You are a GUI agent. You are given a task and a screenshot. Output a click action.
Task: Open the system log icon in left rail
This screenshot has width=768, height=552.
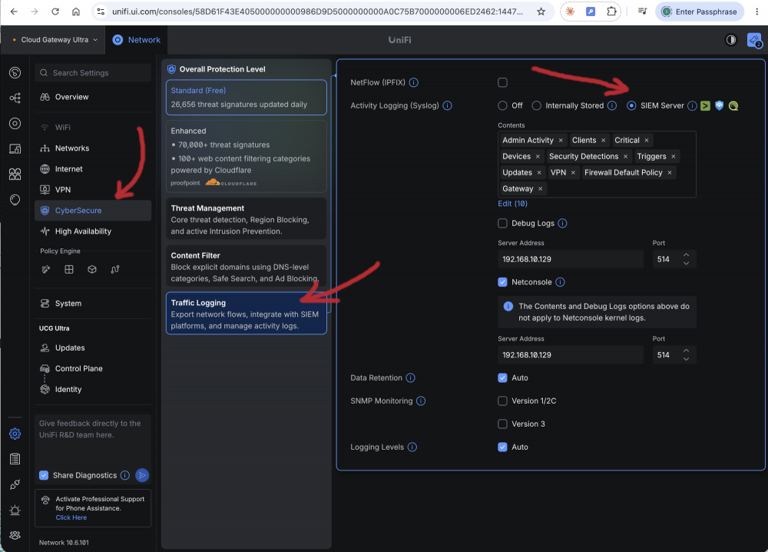click(15, 459)
